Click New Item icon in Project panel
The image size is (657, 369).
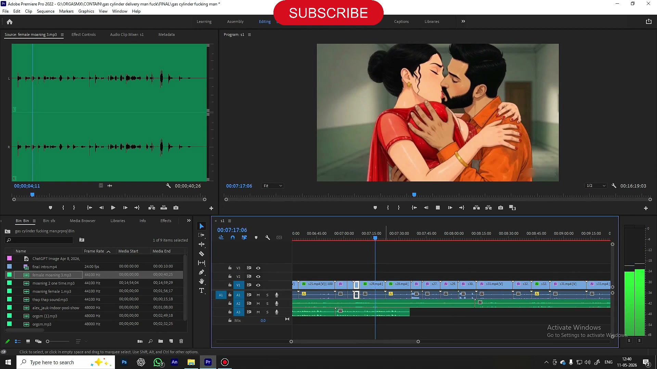pyautogui.click(x=171, y=341)
